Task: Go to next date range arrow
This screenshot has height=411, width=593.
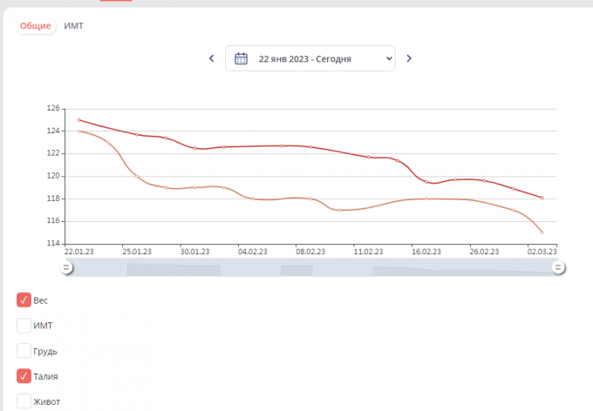Action: (x=409, y=58)
